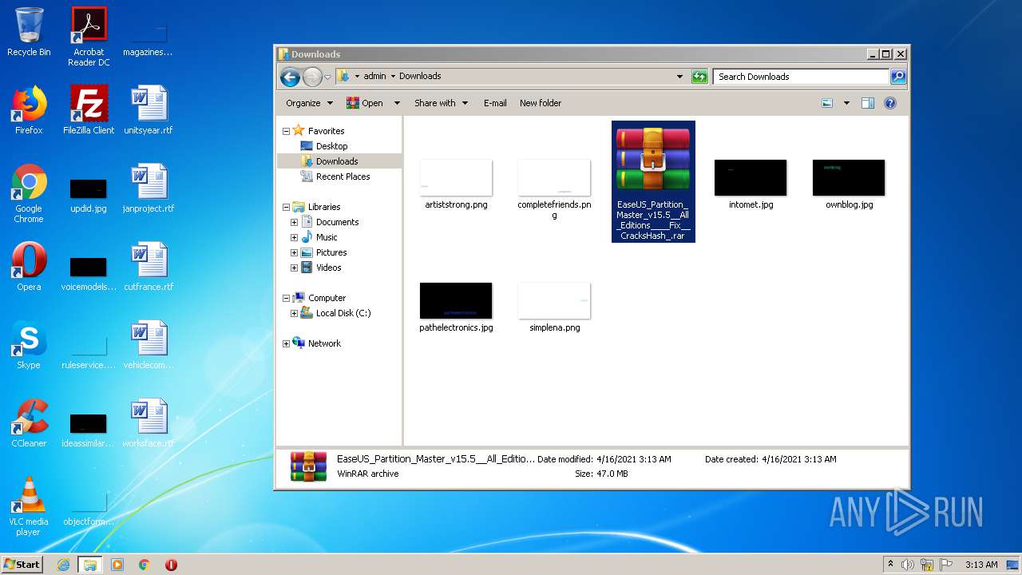The height and width of the screenshot is (575, 1022).
Task: Expand the Network tree node
Action: (286, 343)
